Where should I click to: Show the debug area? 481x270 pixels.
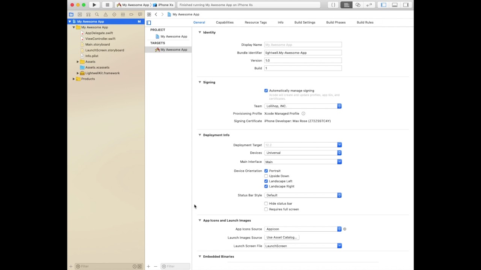pyautogui.click(x=395, y=5)
